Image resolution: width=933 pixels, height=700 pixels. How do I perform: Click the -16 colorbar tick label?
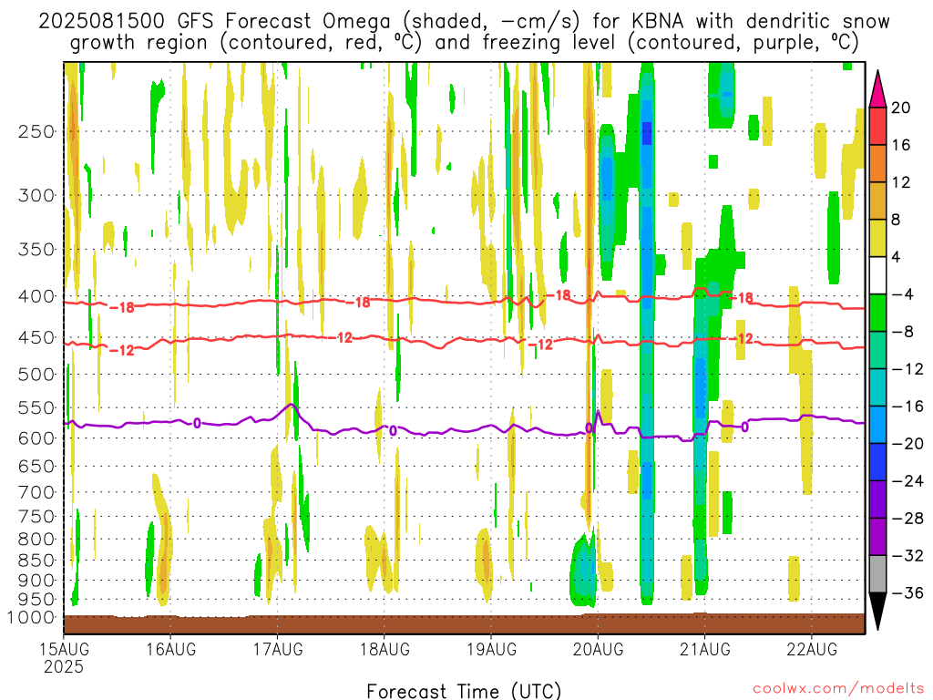(x=907, y=407)
